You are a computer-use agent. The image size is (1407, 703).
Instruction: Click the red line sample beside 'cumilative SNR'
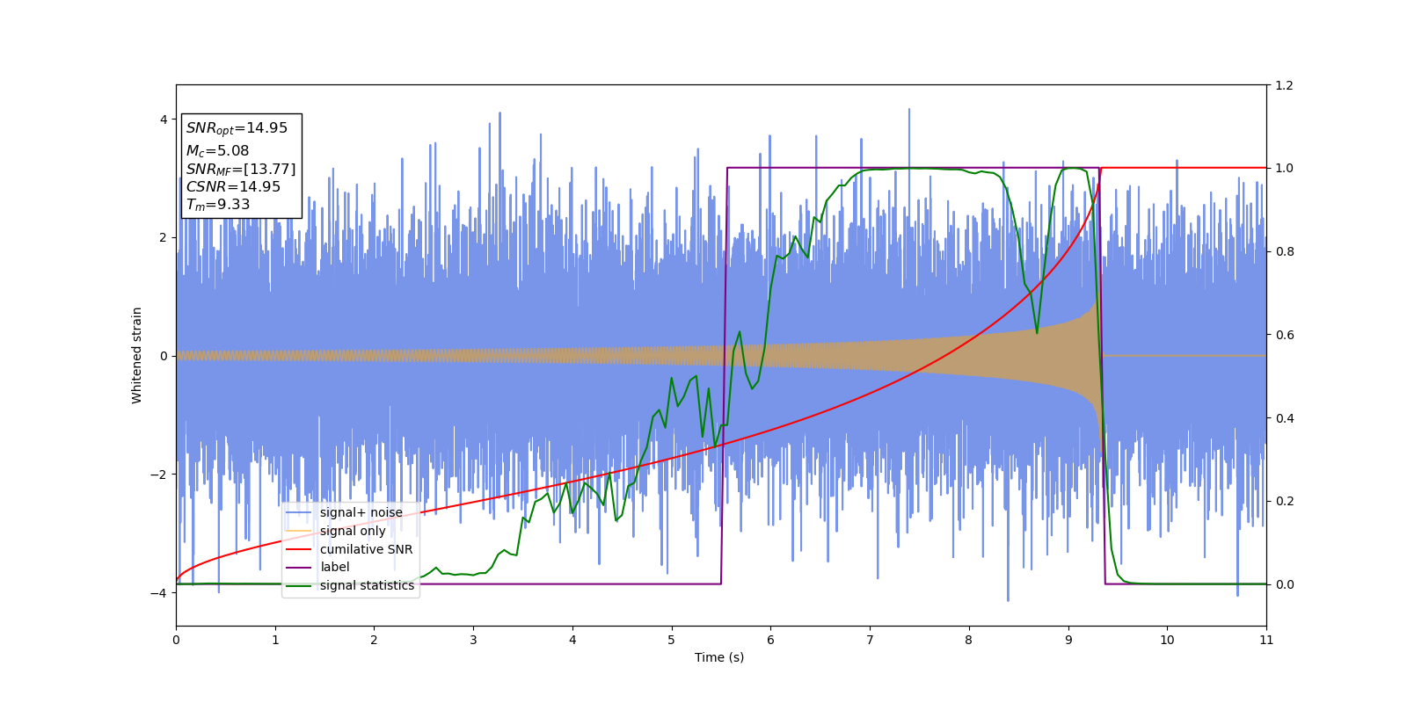[x=299, y=549]
